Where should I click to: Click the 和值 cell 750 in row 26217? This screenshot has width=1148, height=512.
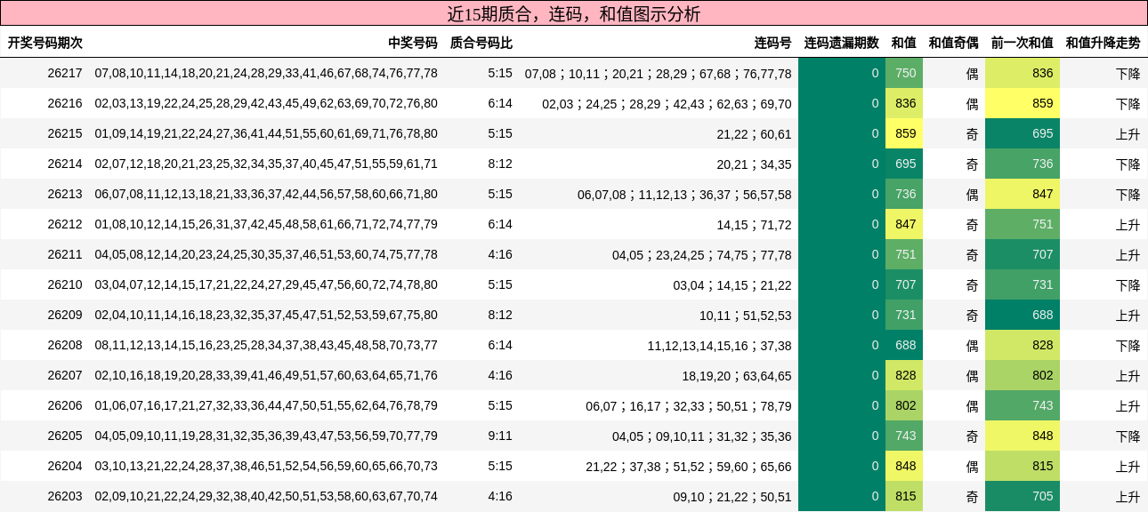point(904,73)
